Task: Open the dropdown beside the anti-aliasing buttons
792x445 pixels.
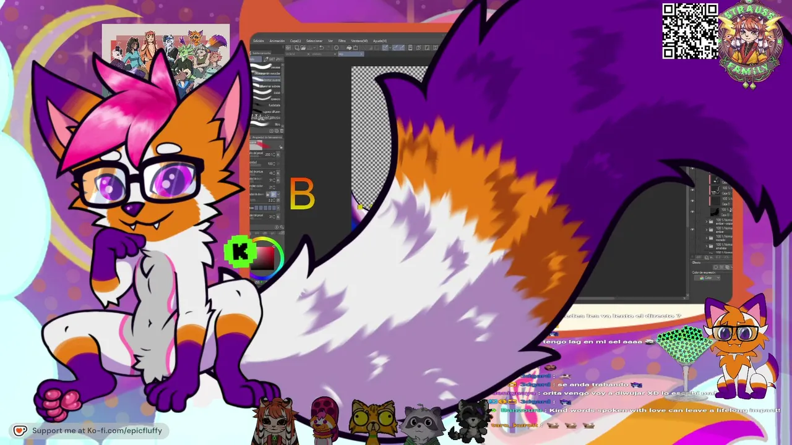Action: click(x=278, y=194)
